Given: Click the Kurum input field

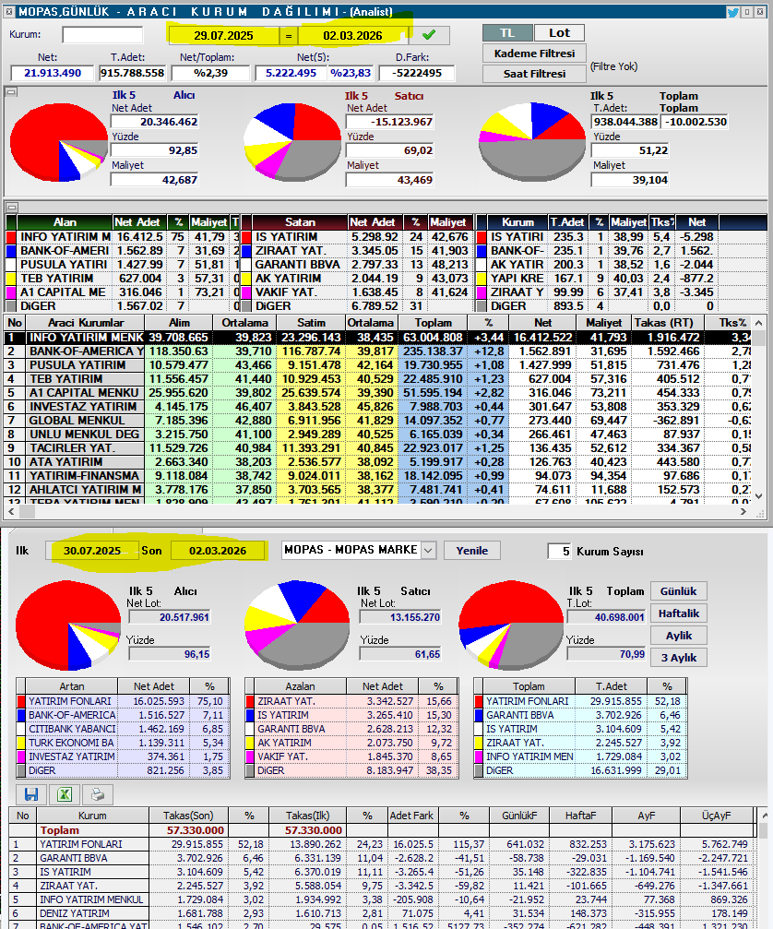Looking at the screenshot, I should pos(102,35).
